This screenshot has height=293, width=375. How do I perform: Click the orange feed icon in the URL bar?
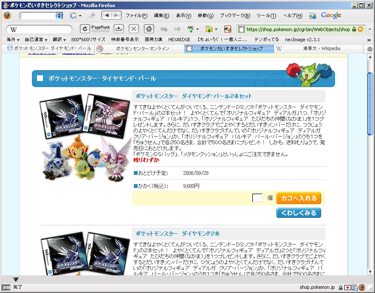click(x=360, y=29)
